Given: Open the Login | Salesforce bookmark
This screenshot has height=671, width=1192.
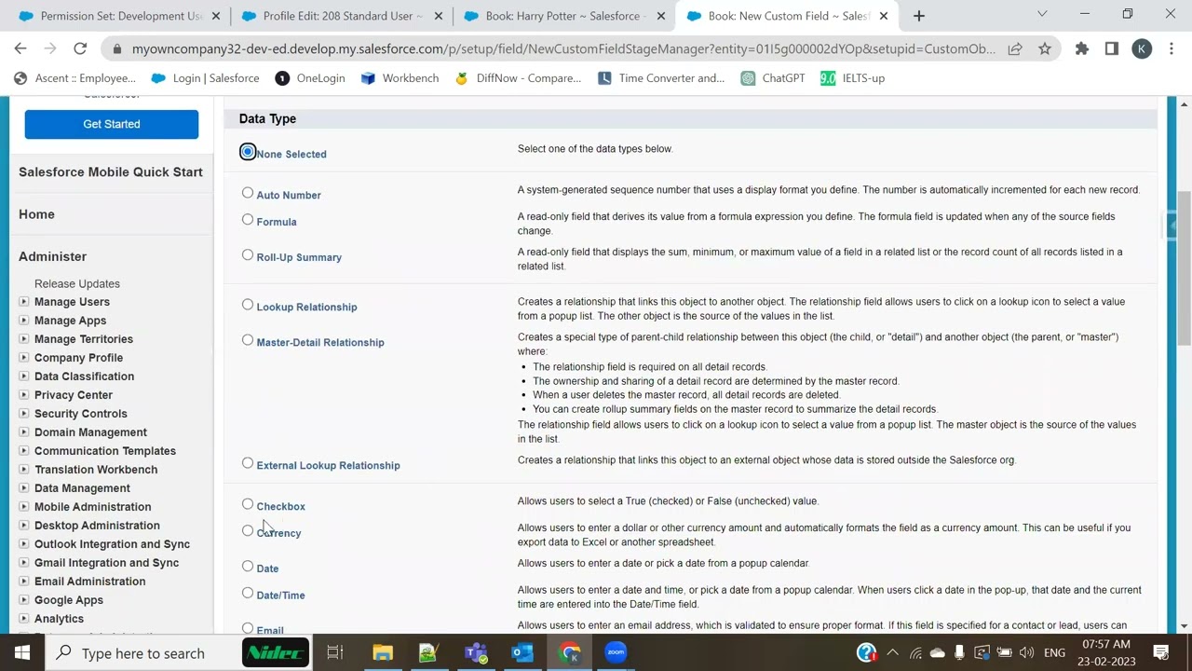Looking at the screenshot, I should pyautogui.click(x=206, y=78).
